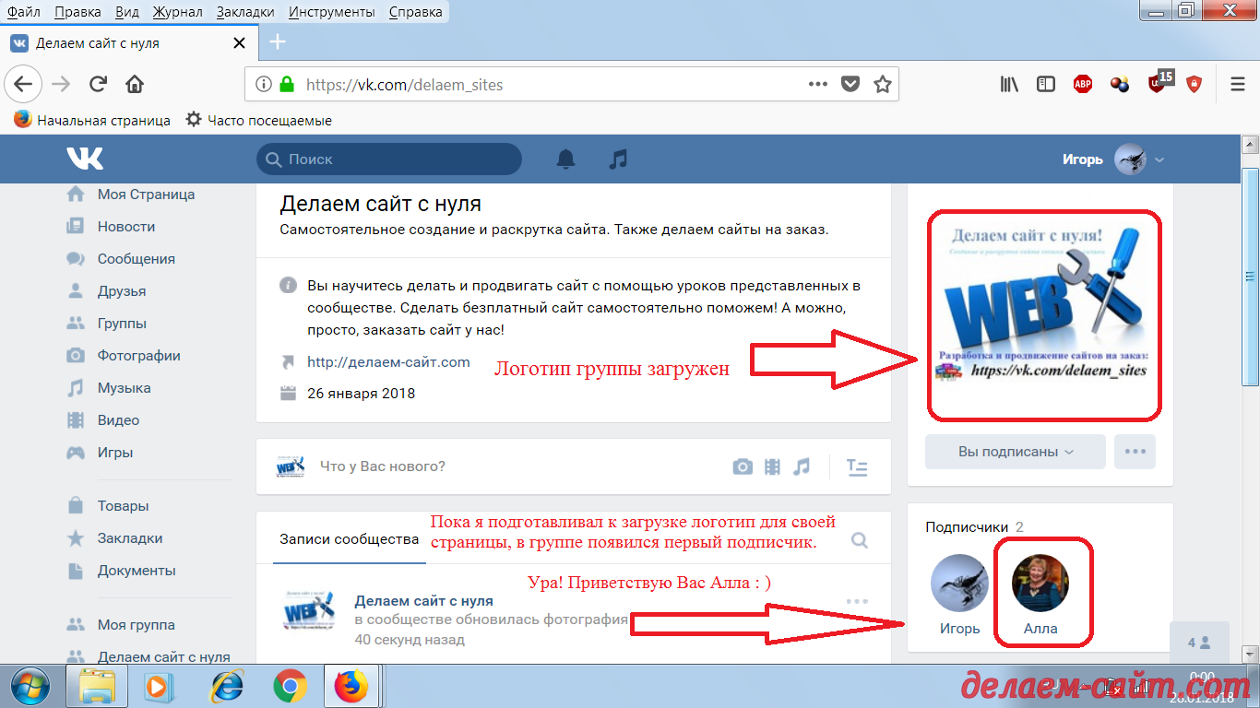
Task: Bookmark this page with the star icon
Action: [x=882, y=85]
